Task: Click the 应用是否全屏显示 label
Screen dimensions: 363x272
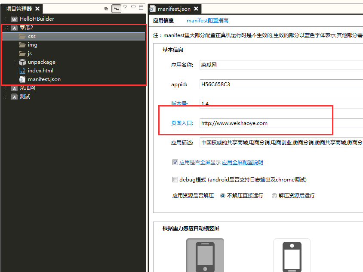Action: 200,162
